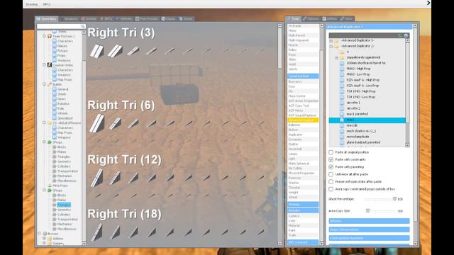The image size is (454, 255).
Task: Enable Area copy constrained props outside box
Action: (331, 189)
